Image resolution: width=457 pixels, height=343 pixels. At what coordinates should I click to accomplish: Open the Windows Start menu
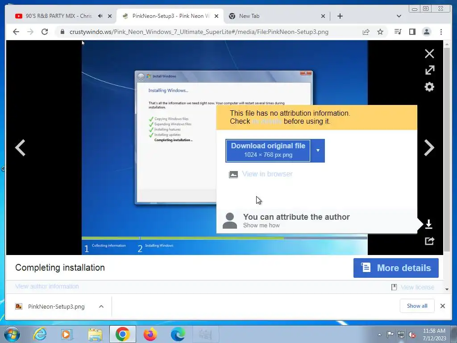(x=11, y=334)
